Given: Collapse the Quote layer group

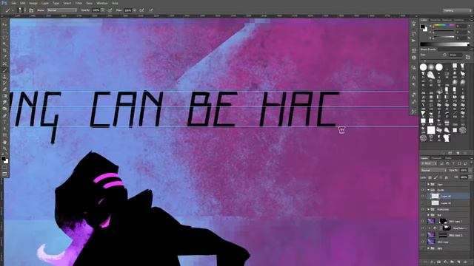Looking at the screenshot, I should pyautogui.click(x=428, y=190).
